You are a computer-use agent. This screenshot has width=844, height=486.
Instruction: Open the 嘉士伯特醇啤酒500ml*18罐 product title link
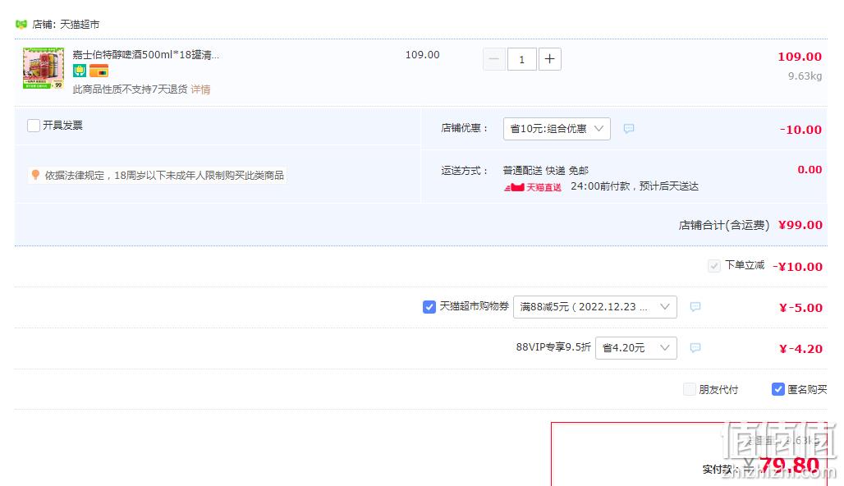(x=146, y=54)
